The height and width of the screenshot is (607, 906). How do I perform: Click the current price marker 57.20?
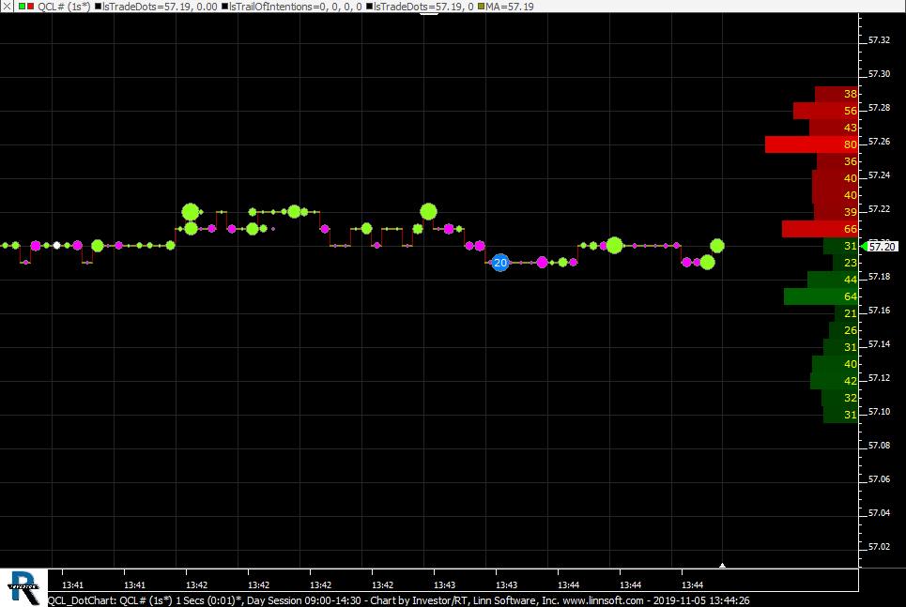[882, 247]
